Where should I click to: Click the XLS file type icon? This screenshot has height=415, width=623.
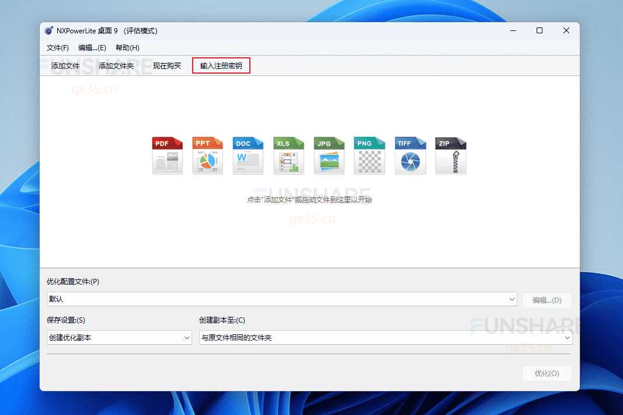[x=288, y=155]
